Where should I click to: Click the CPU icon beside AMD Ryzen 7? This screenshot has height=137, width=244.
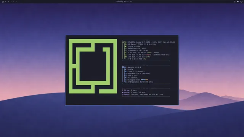(x=125, y=44)
